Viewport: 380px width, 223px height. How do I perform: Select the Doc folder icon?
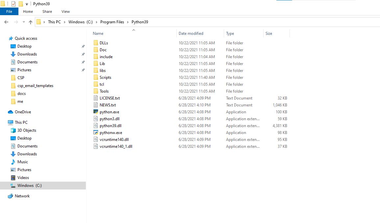[x=96, y=50]
